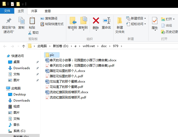Screen dimensions: 178x137
Task: Open 新建项目 dropdown
Action: (x=136, y=18)
